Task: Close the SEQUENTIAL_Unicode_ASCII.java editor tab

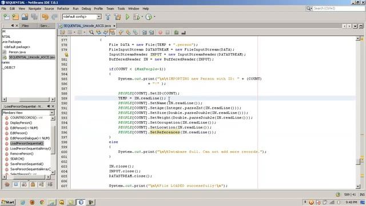Action: 114,26
